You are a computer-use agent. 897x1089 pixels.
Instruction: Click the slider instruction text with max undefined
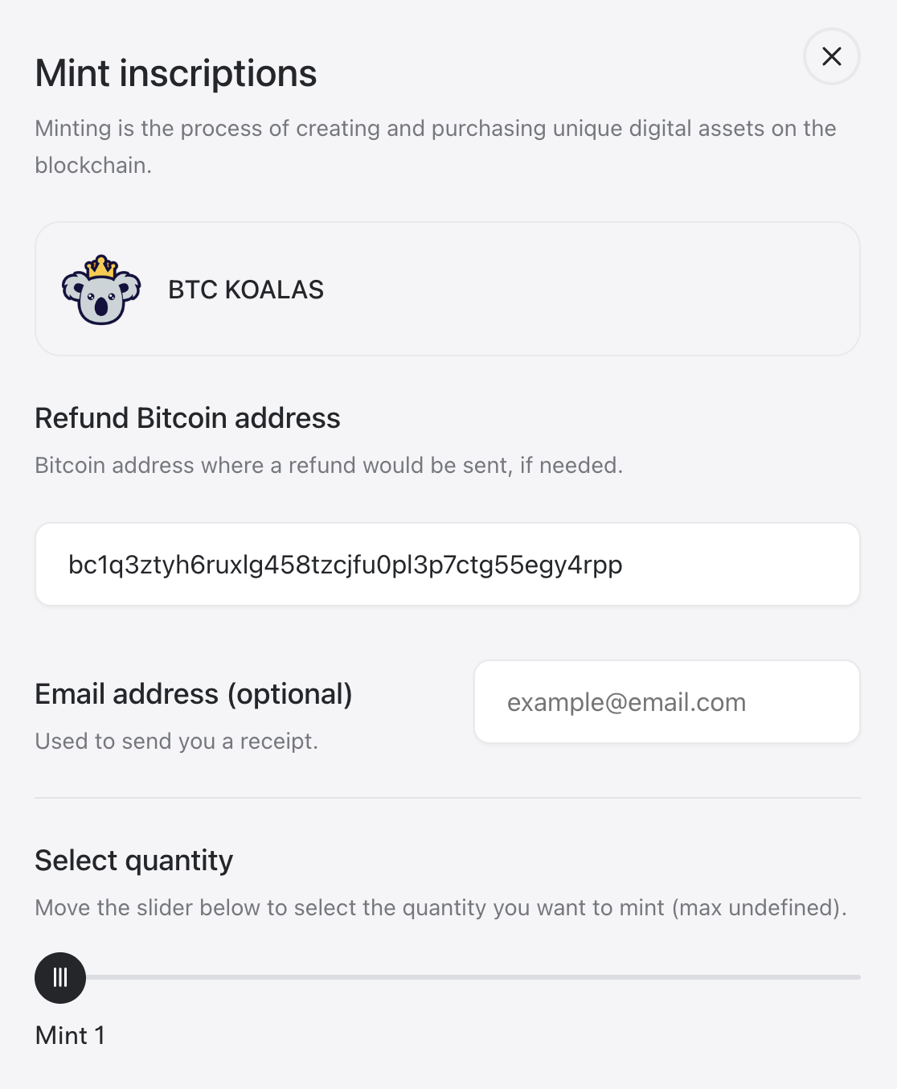[x=440, y=908]
